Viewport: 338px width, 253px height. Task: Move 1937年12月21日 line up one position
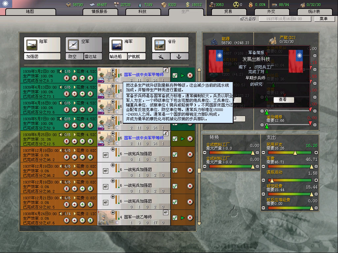(83, 204)
